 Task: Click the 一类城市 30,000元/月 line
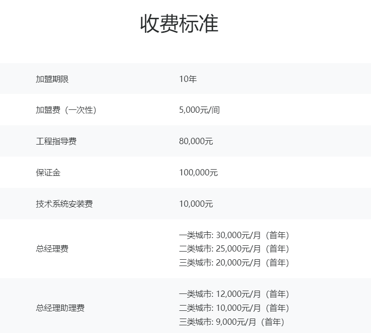[x=234, y=236]
